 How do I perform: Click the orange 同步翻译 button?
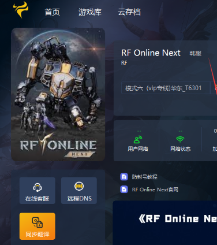[38, 226]
